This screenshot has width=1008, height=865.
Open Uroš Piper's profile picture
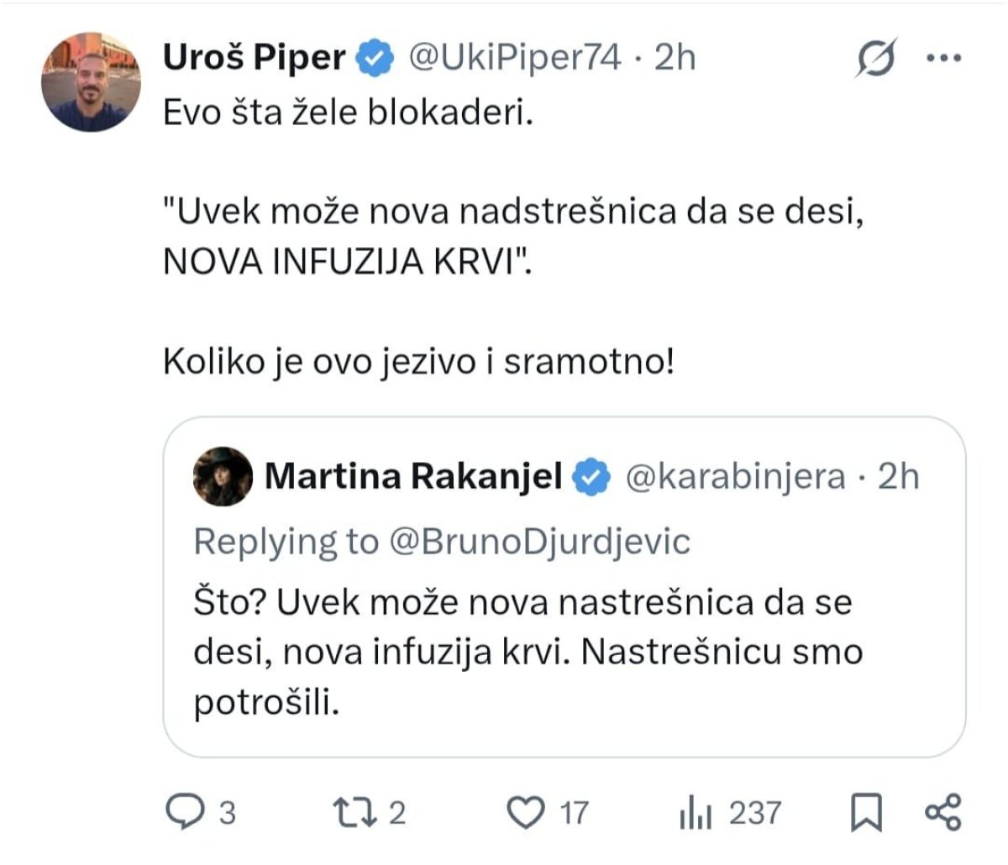pyautogui.click(x=91, y=82)
